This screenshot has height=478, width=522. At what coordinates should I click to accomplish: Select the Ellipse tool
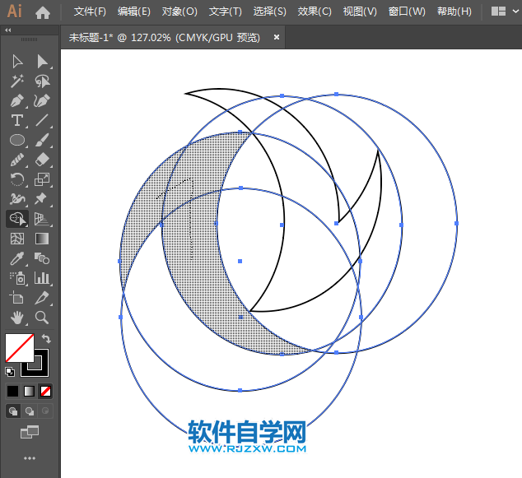[x=17, y=140]
